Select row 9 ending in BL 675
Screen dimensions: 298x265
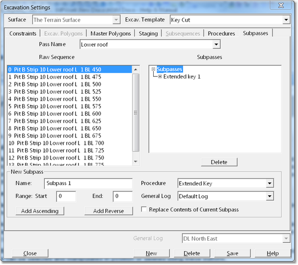pos(70,135)
